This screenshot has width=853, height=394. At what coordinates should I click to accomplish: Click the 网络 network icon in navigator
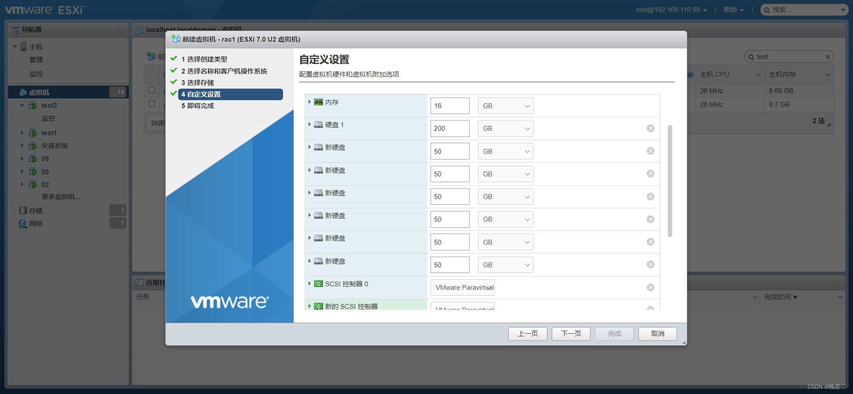23,223
